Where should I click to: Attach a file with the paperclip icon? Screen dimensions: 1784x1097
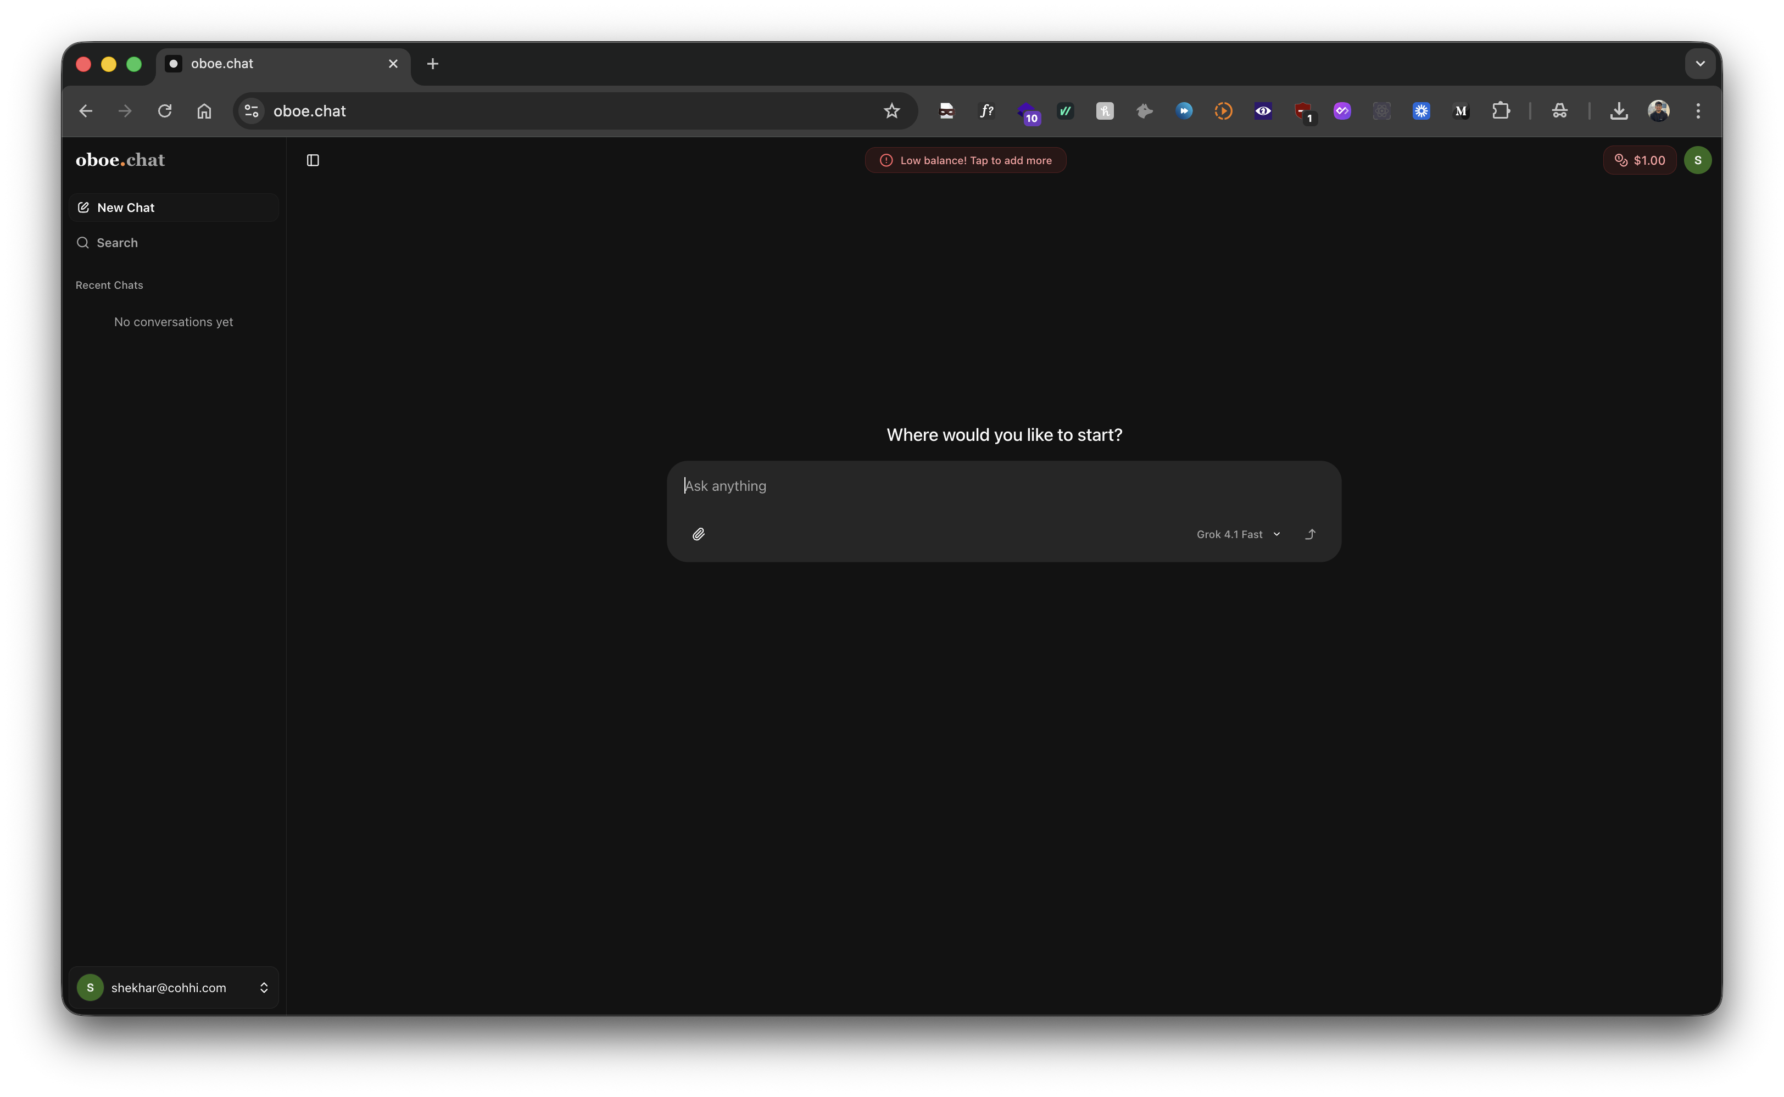click(x=699, y=534)
